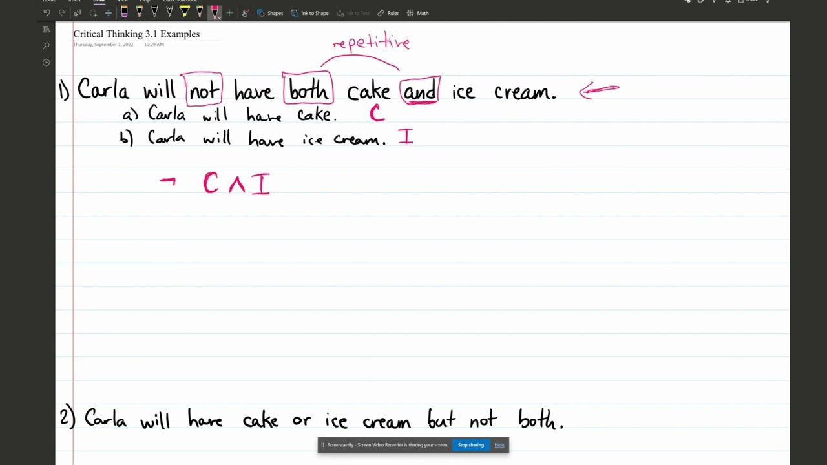
Task: Open the Math assistant
Action: [x=417, y=13]
